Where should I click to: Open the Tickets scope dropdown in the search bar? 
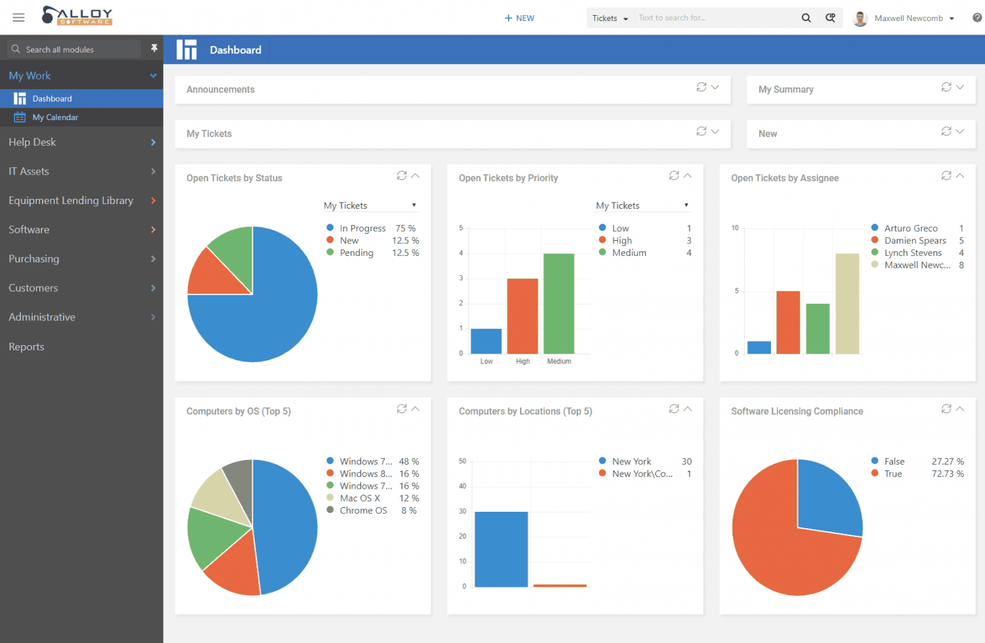[x=609, y=18]
